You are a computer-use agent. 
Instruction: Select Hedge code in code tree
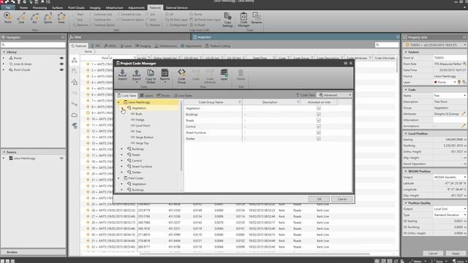140,120
